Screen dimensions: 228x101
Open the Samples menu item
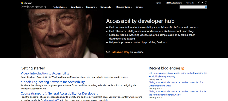click(x=139, y=7)
